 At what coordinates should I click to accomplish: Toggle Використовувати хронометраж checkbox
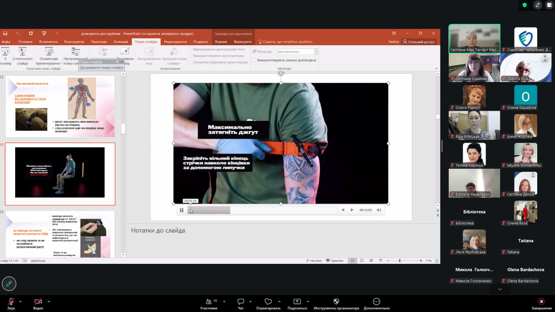pos(190,56)
